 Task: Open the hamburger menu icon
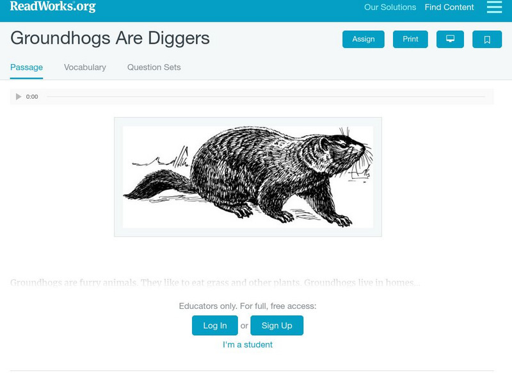click(x=494, y=7)
